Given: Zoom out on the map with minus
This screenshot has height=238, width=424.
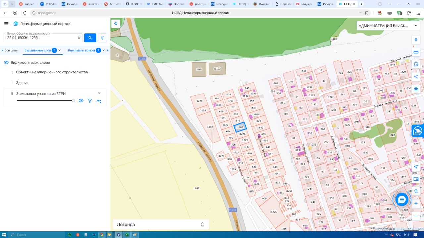Looking at the screenshot, I should pyautogui.click(x=416, y=216).
